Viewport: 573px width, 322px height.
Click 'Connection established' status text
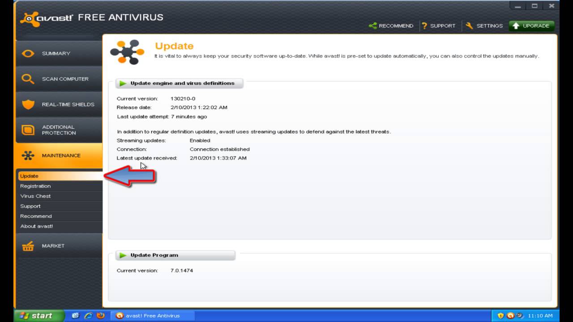[x=219, y=149]
